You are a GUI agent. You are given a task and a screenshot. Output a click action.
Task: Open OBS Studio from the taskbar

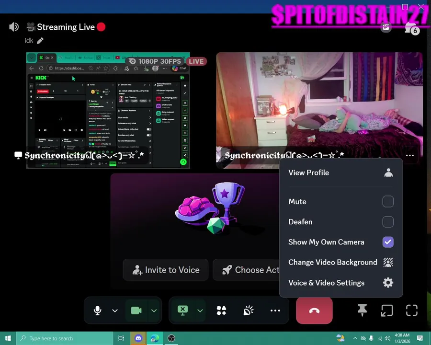click(171, 338)
